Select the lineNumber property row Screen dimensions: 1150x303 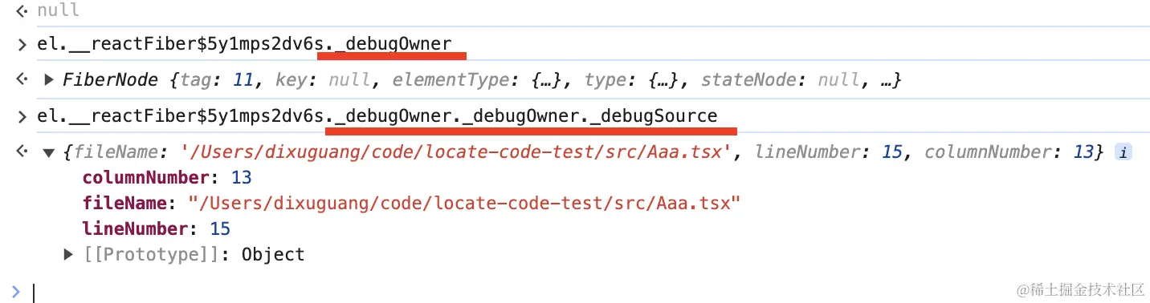click(x=157, y=228)
